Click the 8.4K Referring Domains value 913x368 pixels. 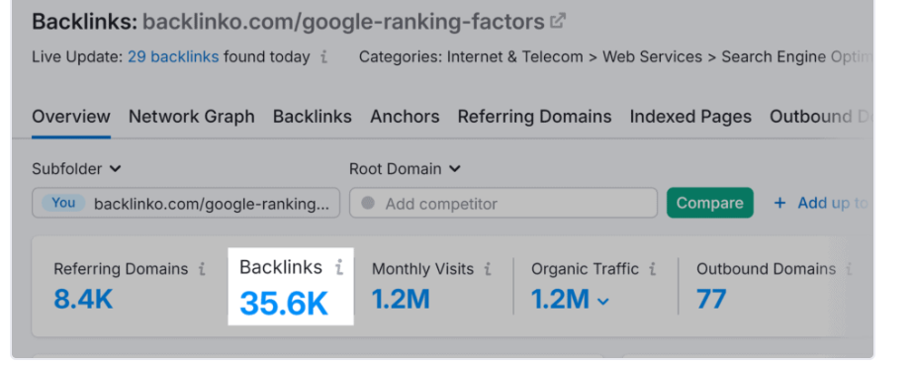pyautogui.click(x=83, y=300)
